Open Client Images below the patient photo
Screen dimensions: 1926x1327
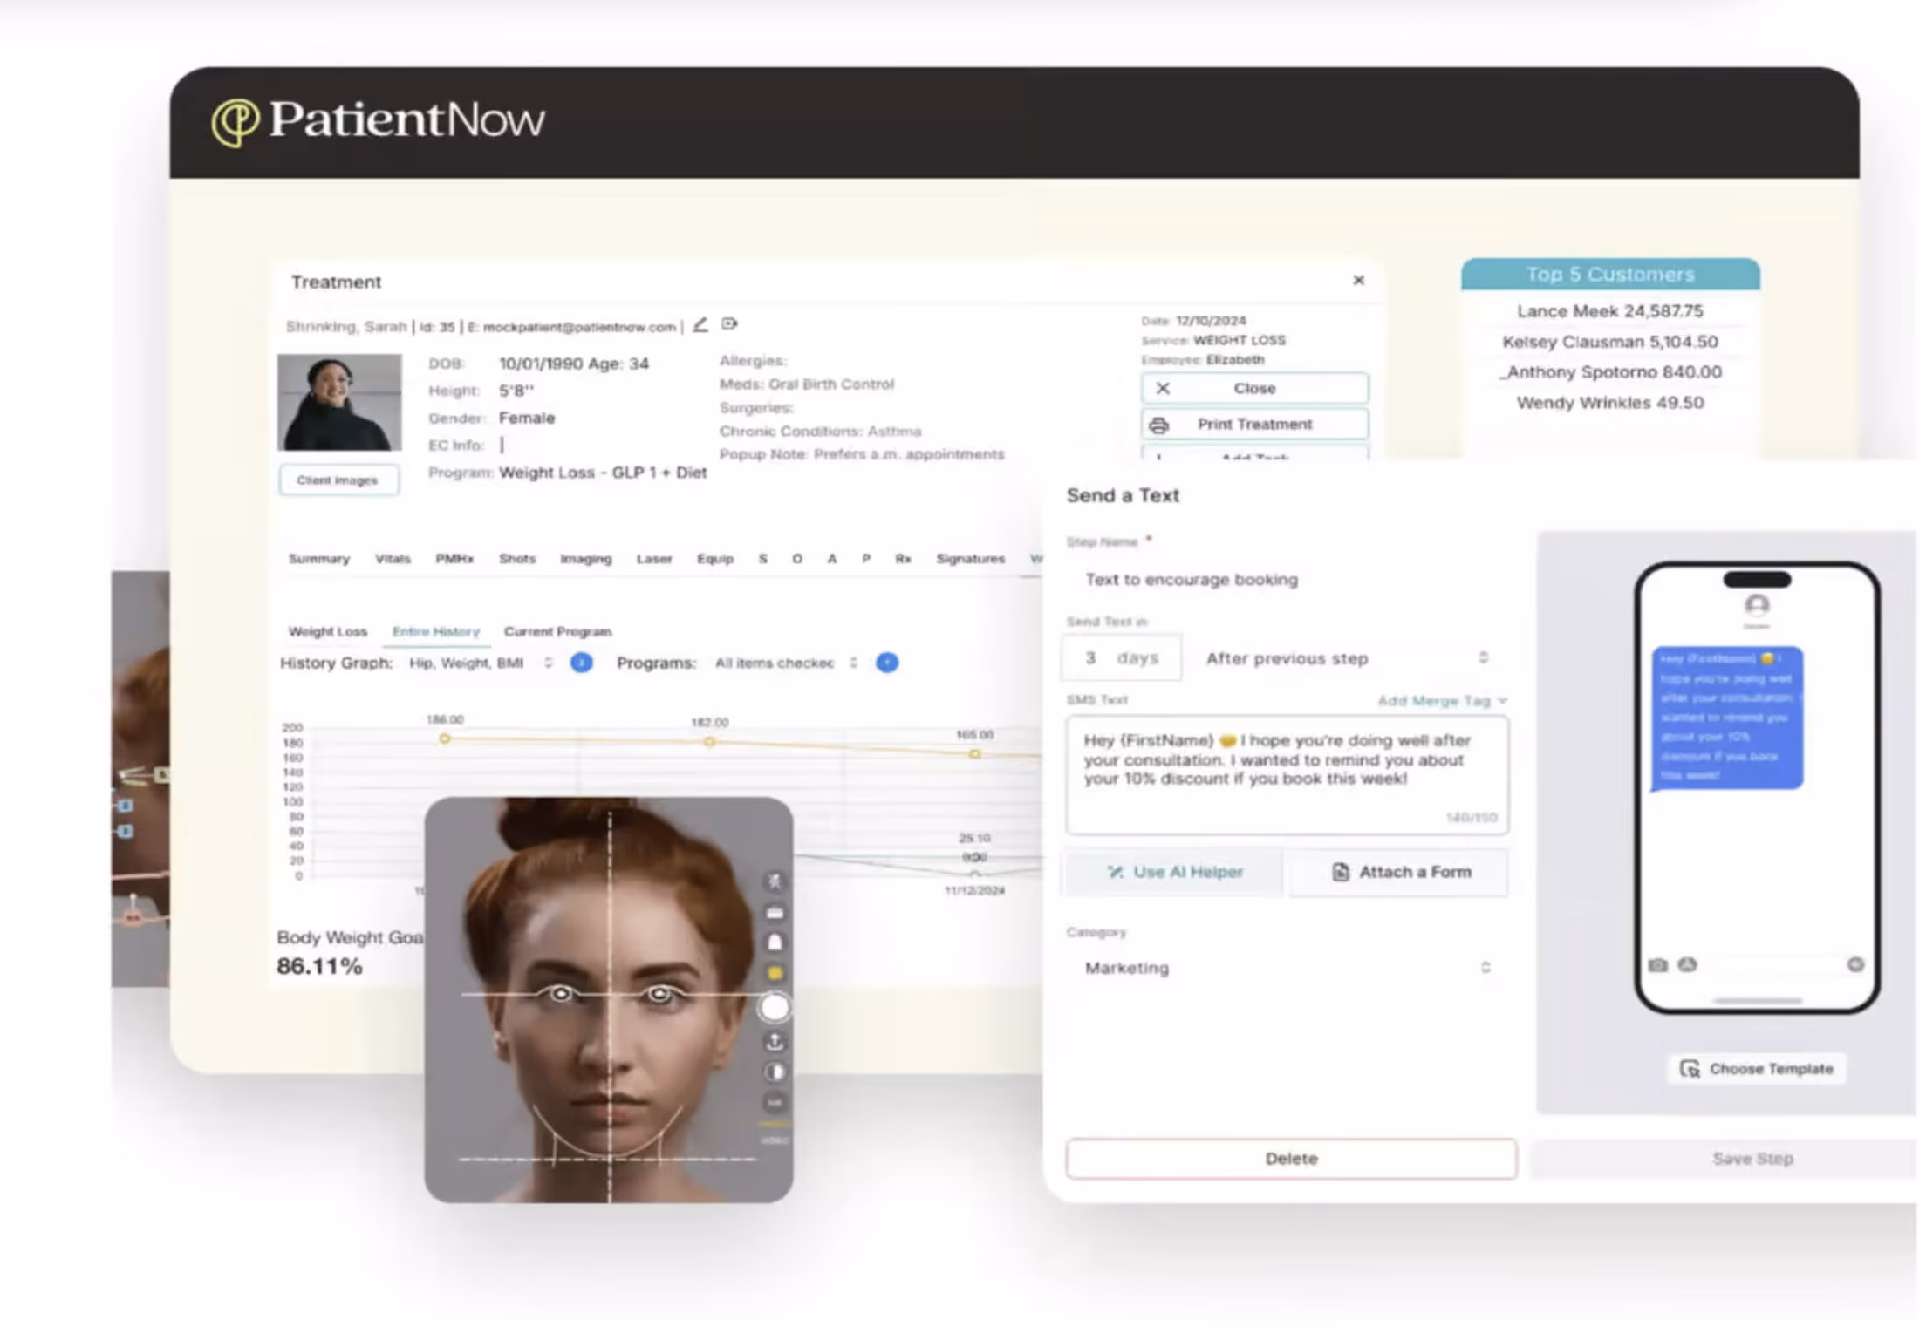coord(338,480)
